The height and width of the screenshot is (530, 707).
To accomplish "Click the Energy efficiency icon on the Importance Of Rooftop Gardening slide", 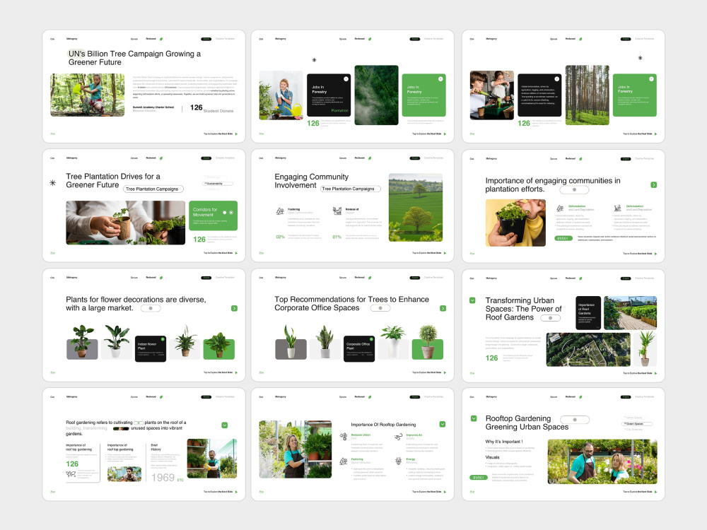I will click(x=398, y=461).
